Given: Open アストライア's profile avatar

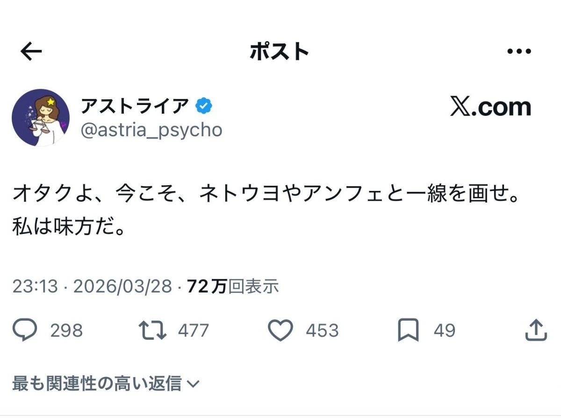Looking at the screenshot, I should [x=41, y=118].
